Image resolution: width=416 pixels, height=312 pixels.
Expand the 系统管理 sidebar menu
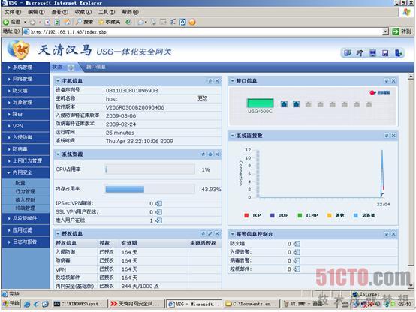[x=26, y=67]
